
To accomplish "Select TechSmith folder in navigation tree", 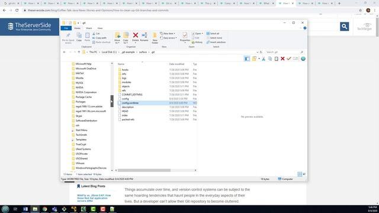I will tap(81, 135).
